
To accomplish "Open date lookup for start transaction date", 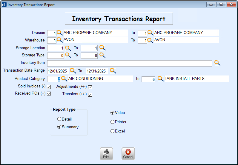I will [73, 71].
